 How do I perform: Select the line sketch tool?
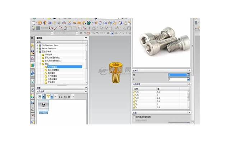56,28
